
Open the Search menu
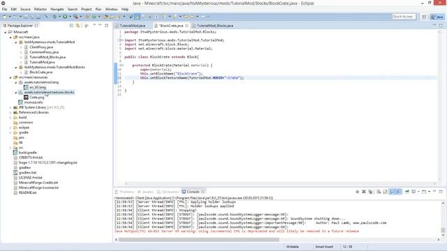coord(73,9)
